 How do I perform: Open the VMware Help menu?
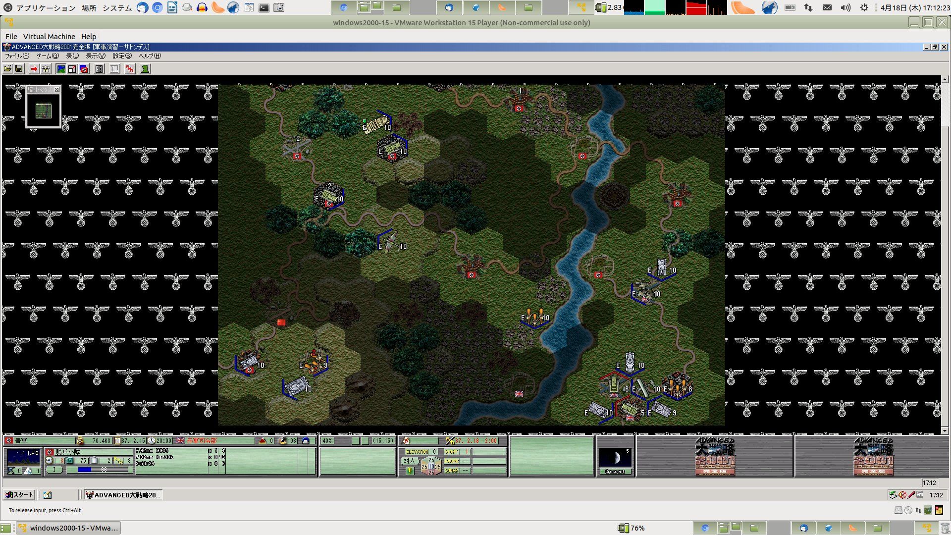click(x=89, y=37)
